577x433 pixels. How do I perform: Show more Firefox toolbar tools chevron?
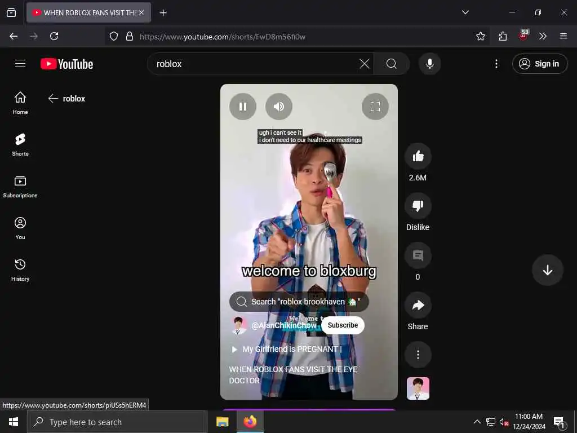point(543,36)
